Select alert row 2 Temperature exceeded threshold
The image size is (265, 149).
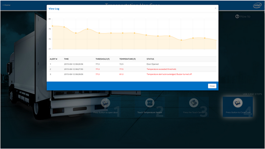click(132, 69)
